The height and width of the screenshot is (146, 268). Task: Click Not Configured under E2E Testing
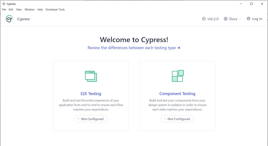91,119
